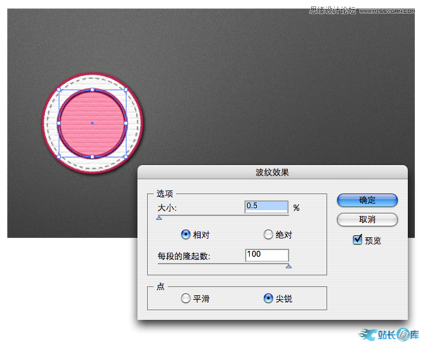The image size is (422, 345).
Task: Select the 相对 radio button
Action: pos(186,235)
